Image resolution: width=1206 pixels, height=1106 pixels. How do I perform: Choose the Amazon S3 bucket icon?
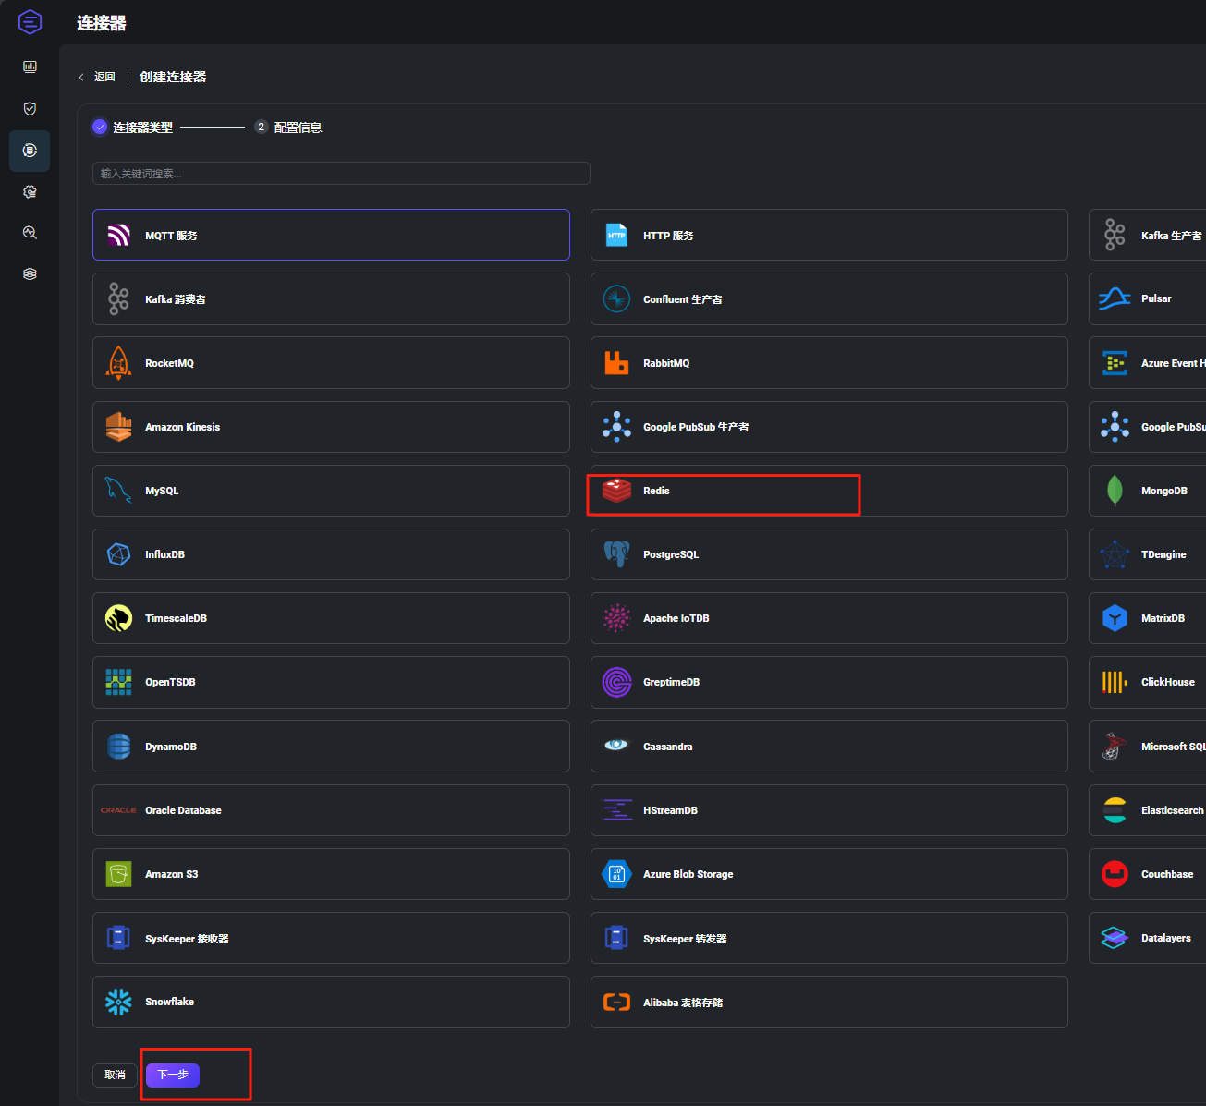118,873
